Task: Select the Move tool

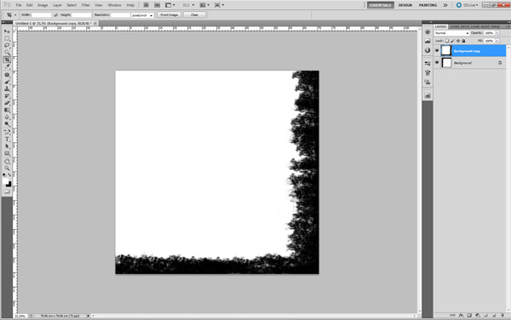Action: [x=7, y=31]
